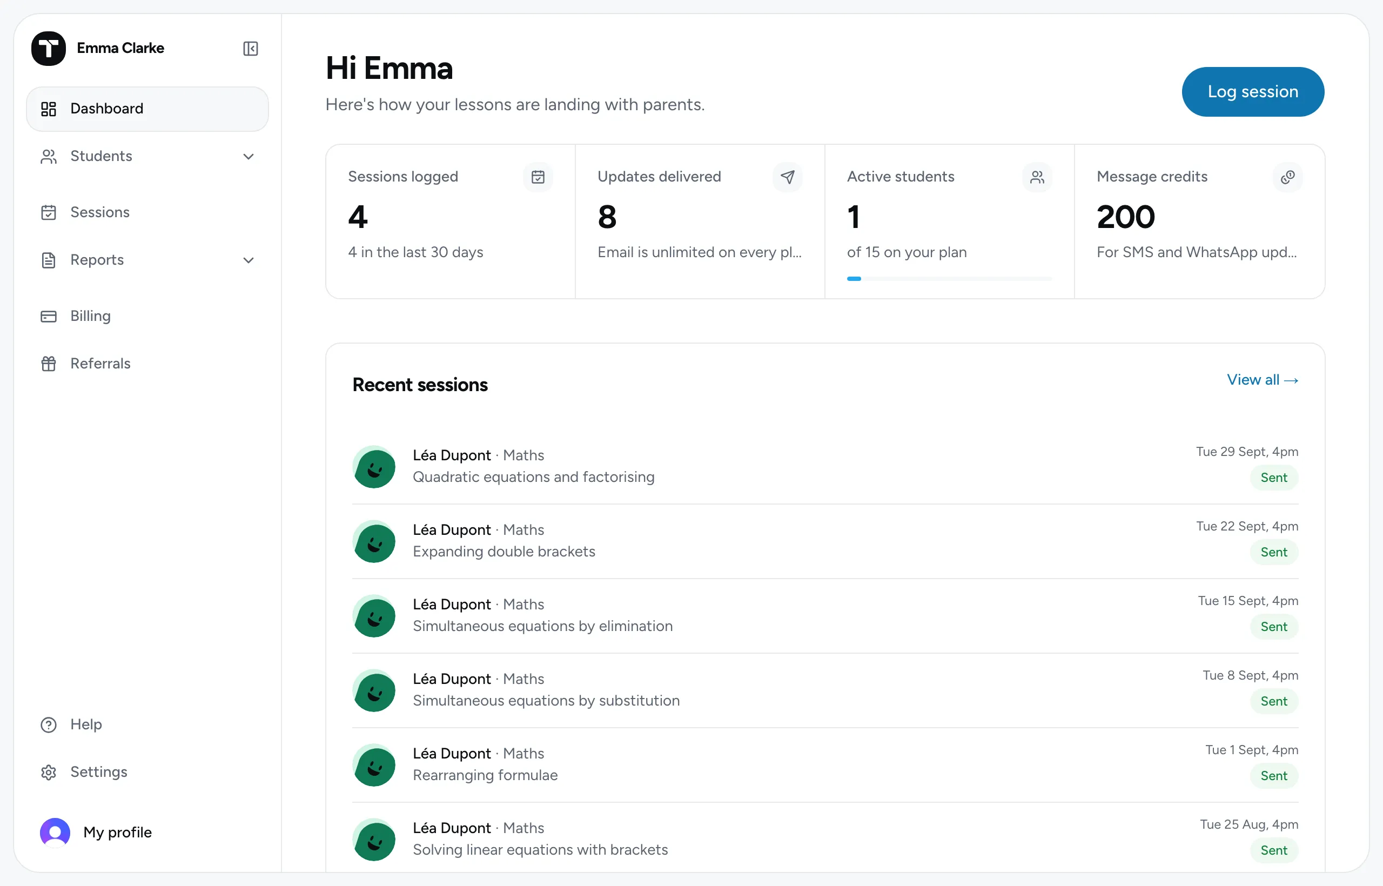Click the 'Recent sessions' heading
1383x886 pixels.
420,384
